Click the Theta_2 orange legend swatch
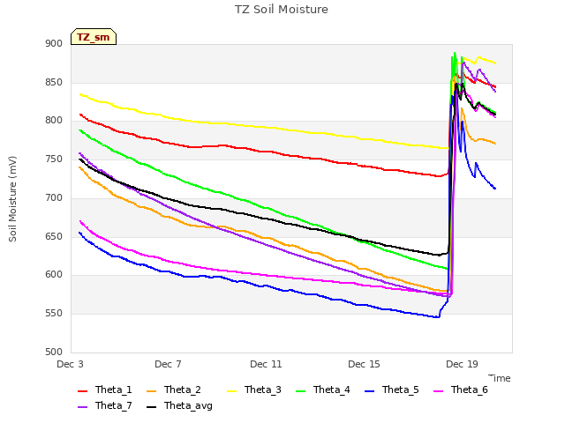The image size is (565, 423). (x=151, y=391)
